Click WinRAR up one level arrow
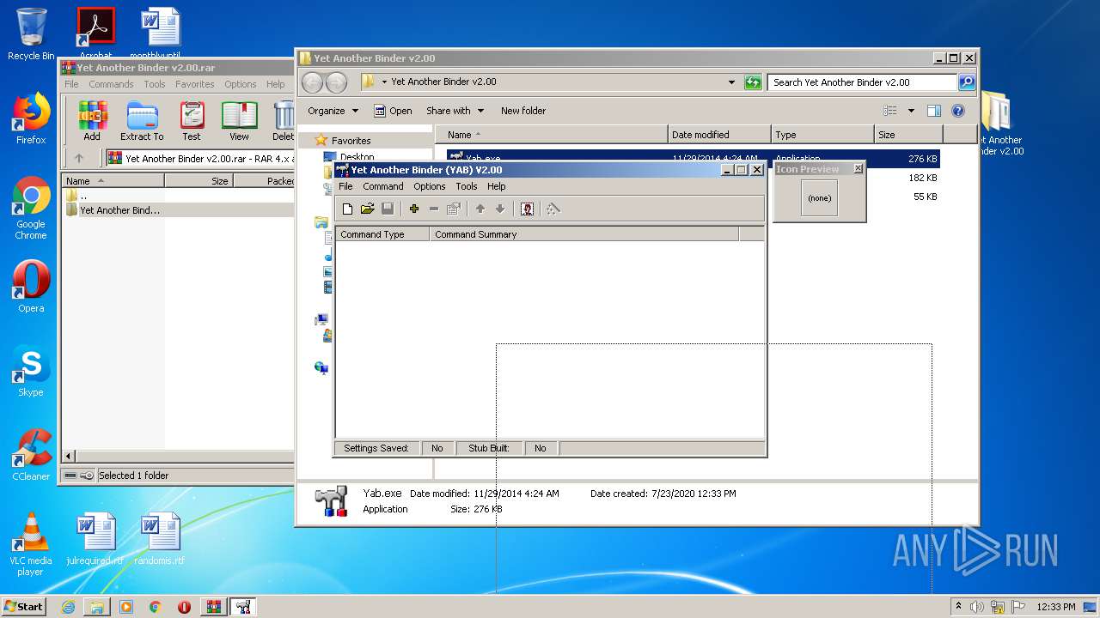 point(79,158)
